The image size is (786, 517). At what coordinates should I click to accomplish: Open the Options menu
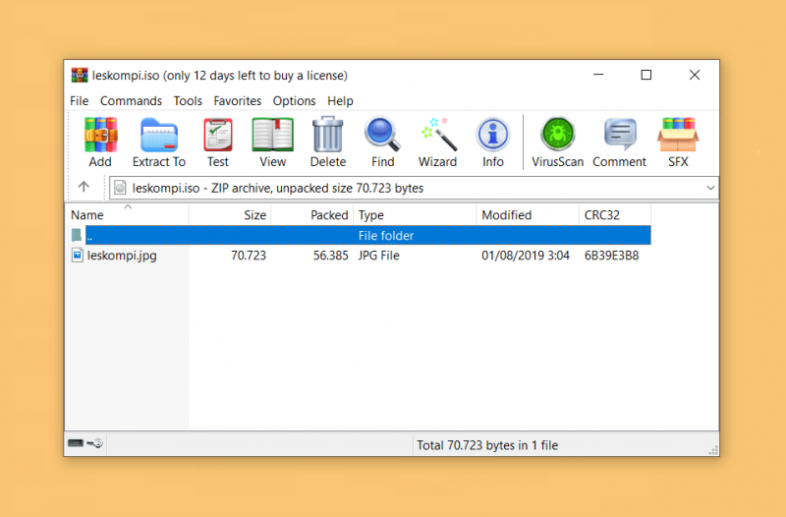[x=294, y=101]
